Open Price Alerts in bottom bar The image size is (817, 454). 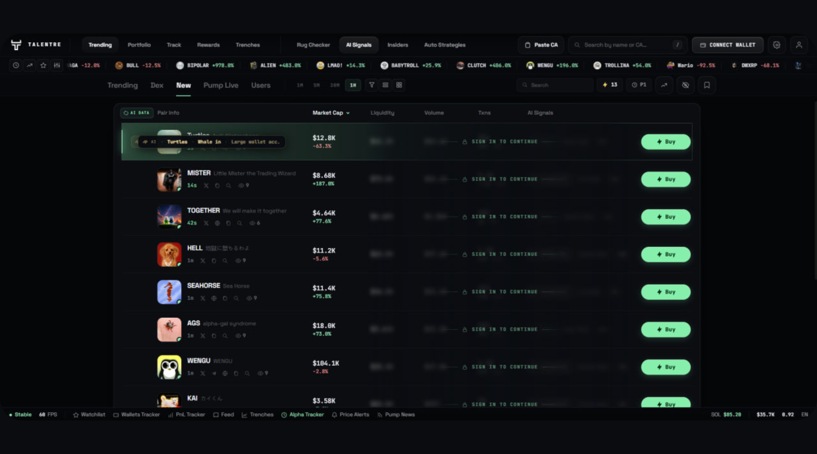click(350, 415)
